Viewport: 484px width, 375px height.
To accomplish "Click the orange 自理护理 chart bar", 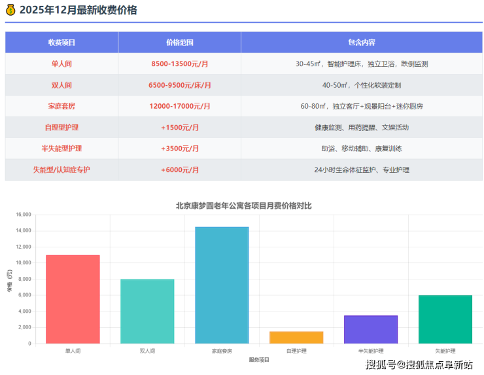I will point(296,337).
